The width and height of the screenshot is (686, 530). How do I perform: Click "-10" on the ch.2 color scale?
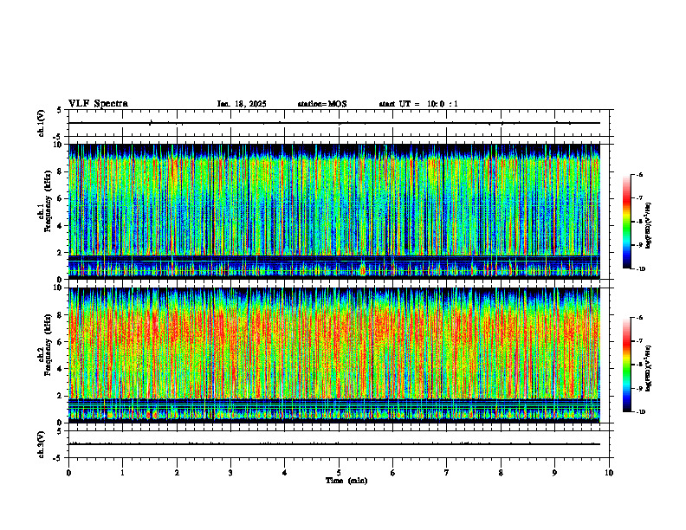[640, 412]
